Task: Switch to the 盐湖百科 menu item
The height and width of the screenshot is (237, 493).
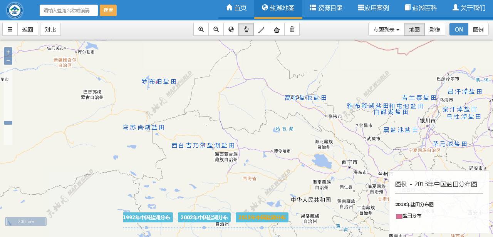Action: click(421, 8)
